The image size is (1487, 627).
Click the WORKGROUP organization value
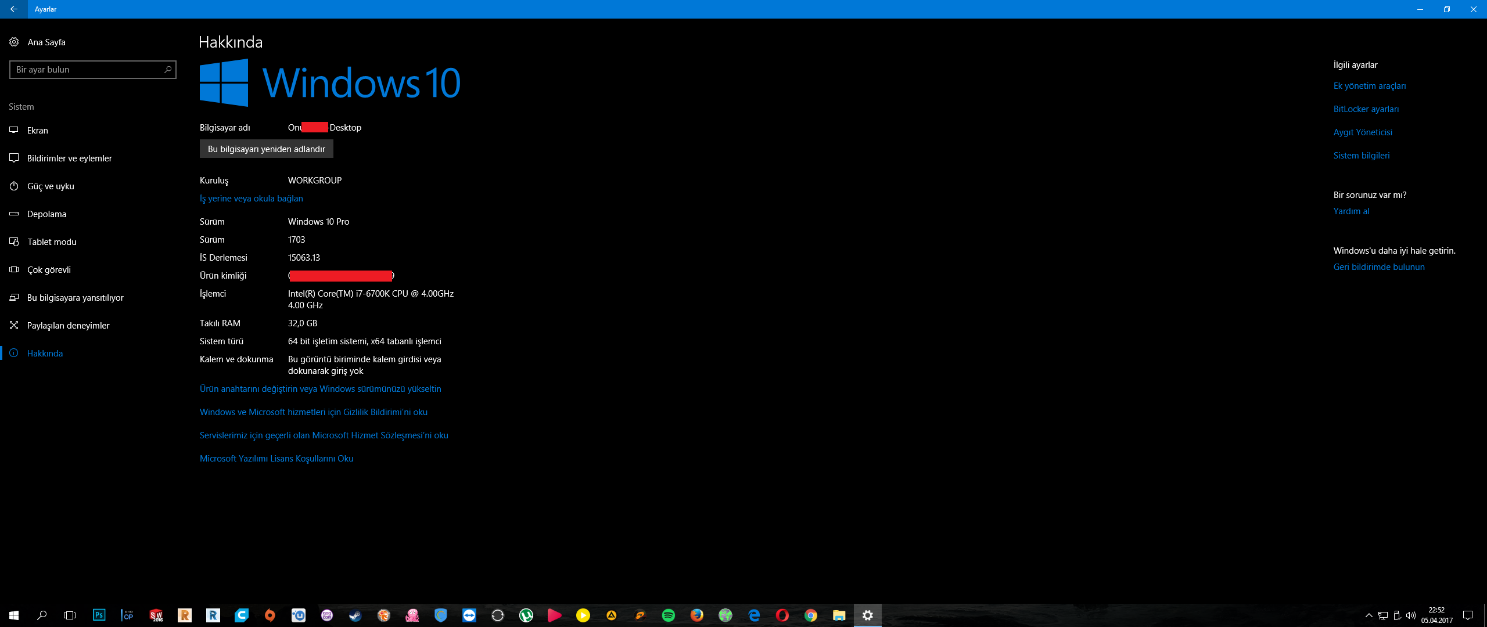(315, 181)
